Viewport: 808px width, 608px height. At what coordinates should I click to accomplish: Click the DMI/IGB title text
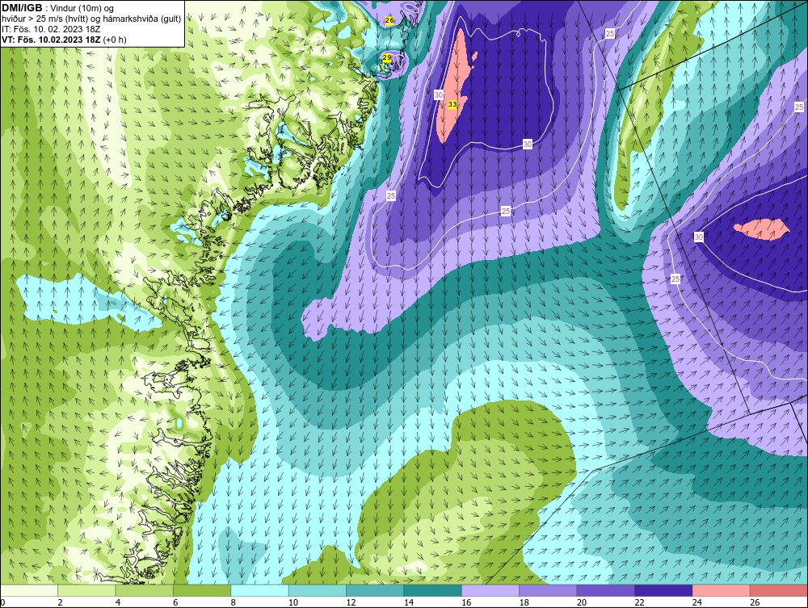coord(22,8)
